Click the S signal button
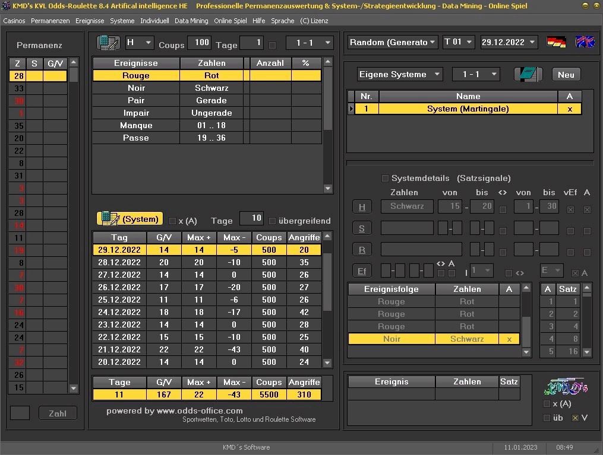The height and width of the screenshot is (455, 603). tap(361, 228)
